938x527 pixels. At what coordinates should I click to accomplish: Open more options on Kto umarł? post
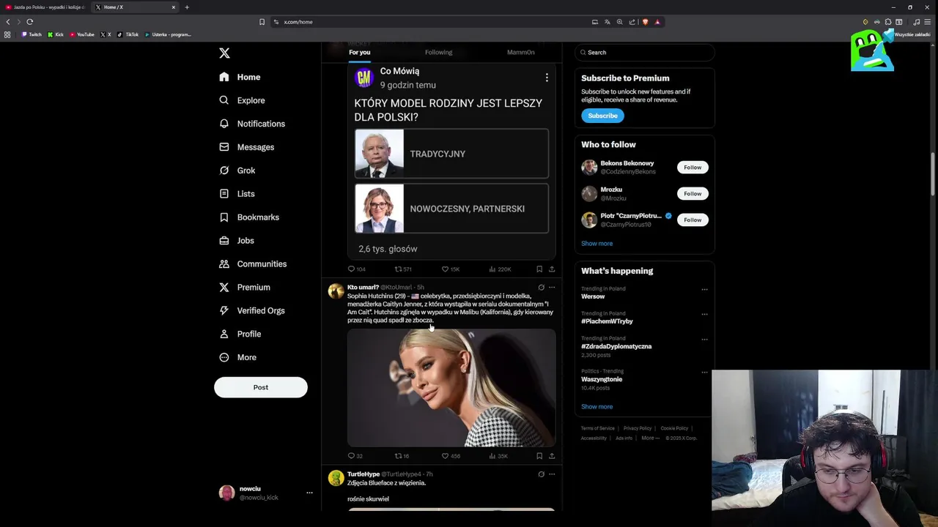pyautogui.click(x=552, y=287)
